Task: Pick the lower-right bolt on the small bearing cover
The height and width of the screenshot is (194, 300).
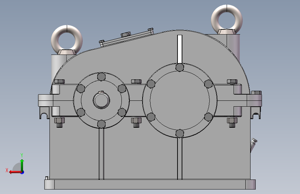Action: pos(122,112)
